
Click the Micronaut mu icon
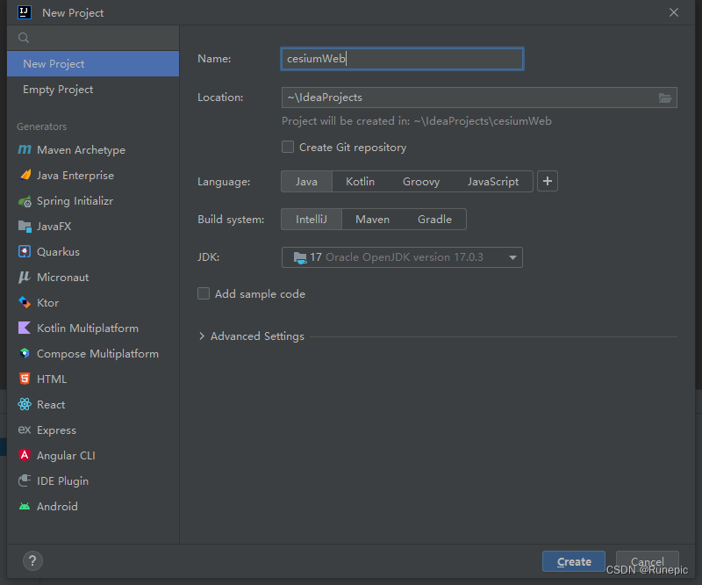point(25,277)
